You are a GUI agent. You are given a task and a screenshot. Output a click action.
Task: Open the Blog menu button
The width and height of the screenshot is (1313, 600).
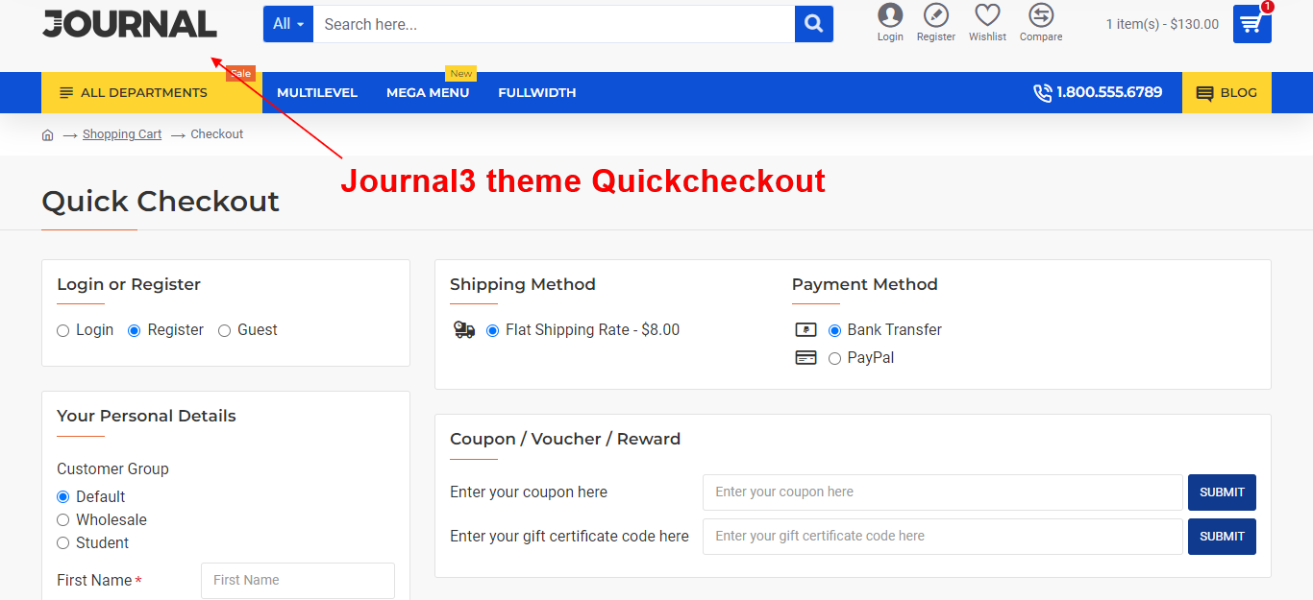pos(1226,93)
